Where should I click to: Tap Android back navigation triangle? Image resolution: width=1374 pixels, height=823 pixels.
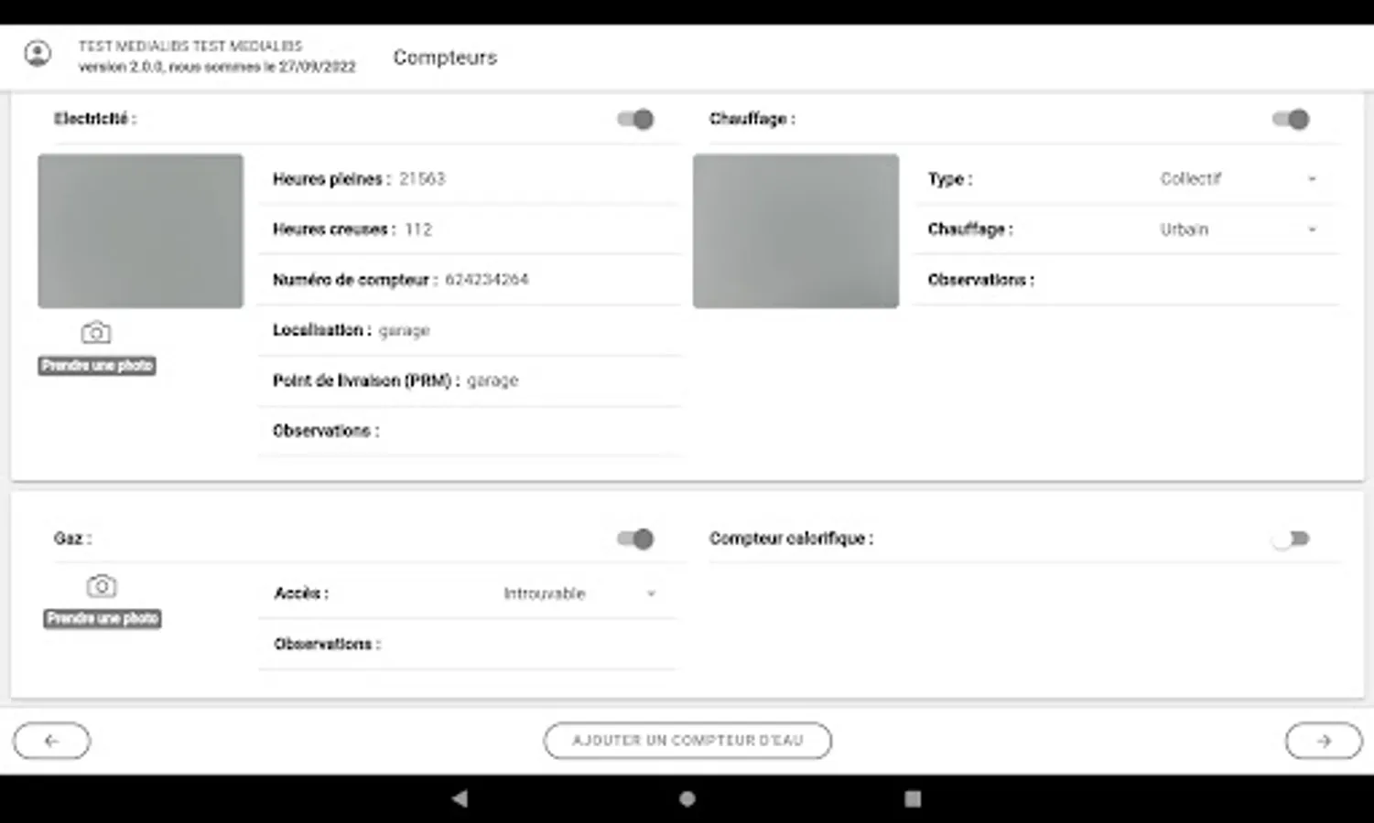pos(460,798)
